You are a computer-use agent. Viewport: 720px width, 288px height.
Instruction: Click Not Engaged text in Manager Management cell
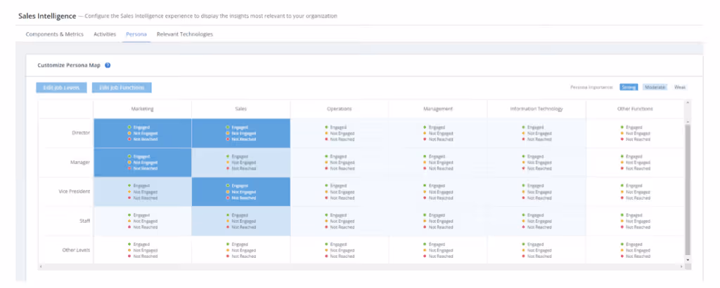tap(441, 163)
